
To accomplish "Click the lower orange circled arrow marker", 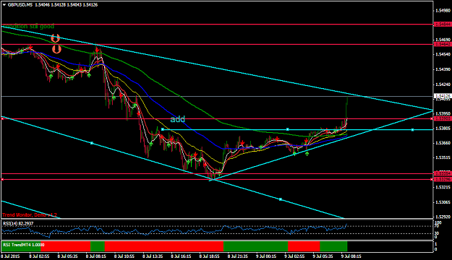I will pyautogui.click(x=57, y=48).
